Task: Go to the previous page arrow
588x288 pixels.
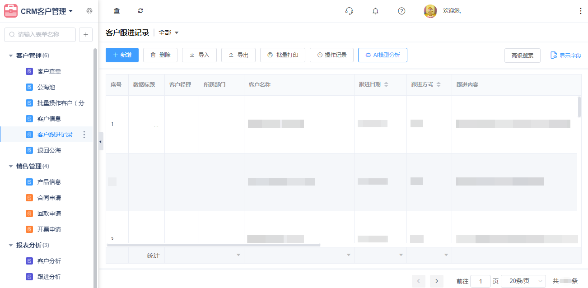Action: (x=419, y=281)
